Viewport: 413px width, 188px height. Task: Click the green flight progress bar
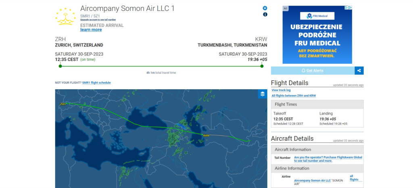click(161, 66)
